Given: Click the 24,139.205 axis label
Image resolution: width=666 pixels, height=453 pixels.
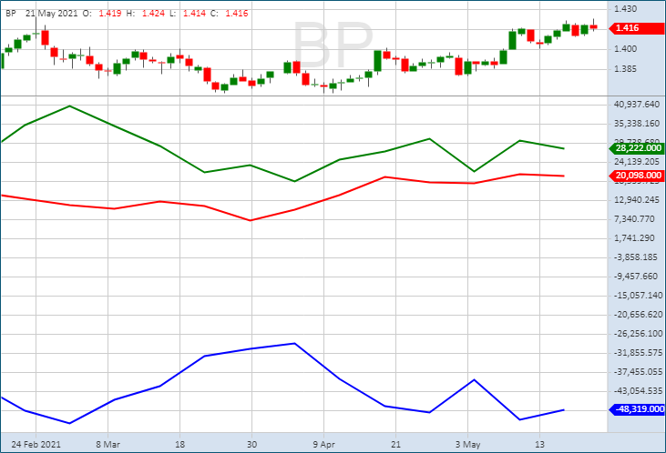Looking at the screenshot, I should (637, 162).
